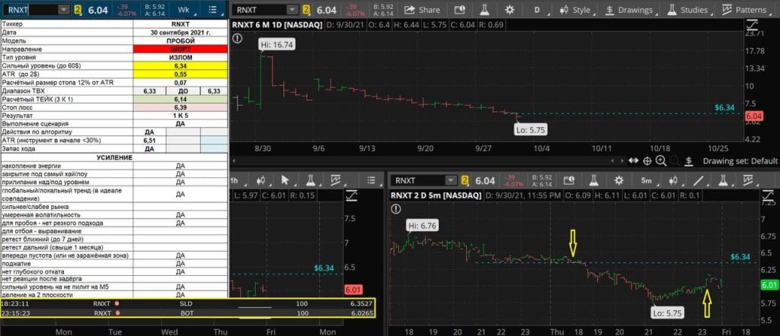
Task: Open the Drawing set: Default selector
Action: [x=740, y=161]
